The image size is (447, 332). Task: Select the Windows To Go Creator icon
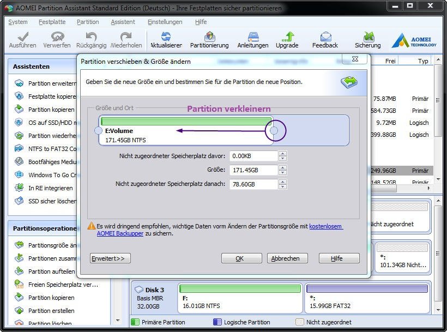pyautogui.click(x=19, y=174)
